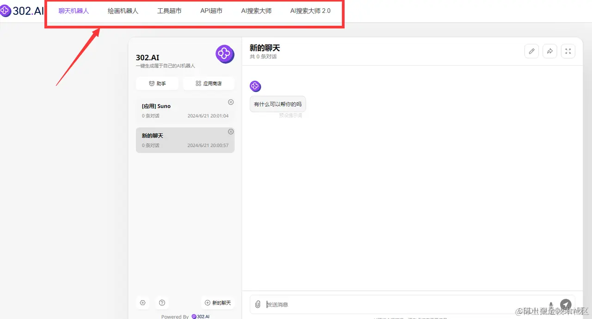Open the 工具超市 tab
Viewport: 592px width, 319px height.
pyautogui.click(x=169, y=11)
